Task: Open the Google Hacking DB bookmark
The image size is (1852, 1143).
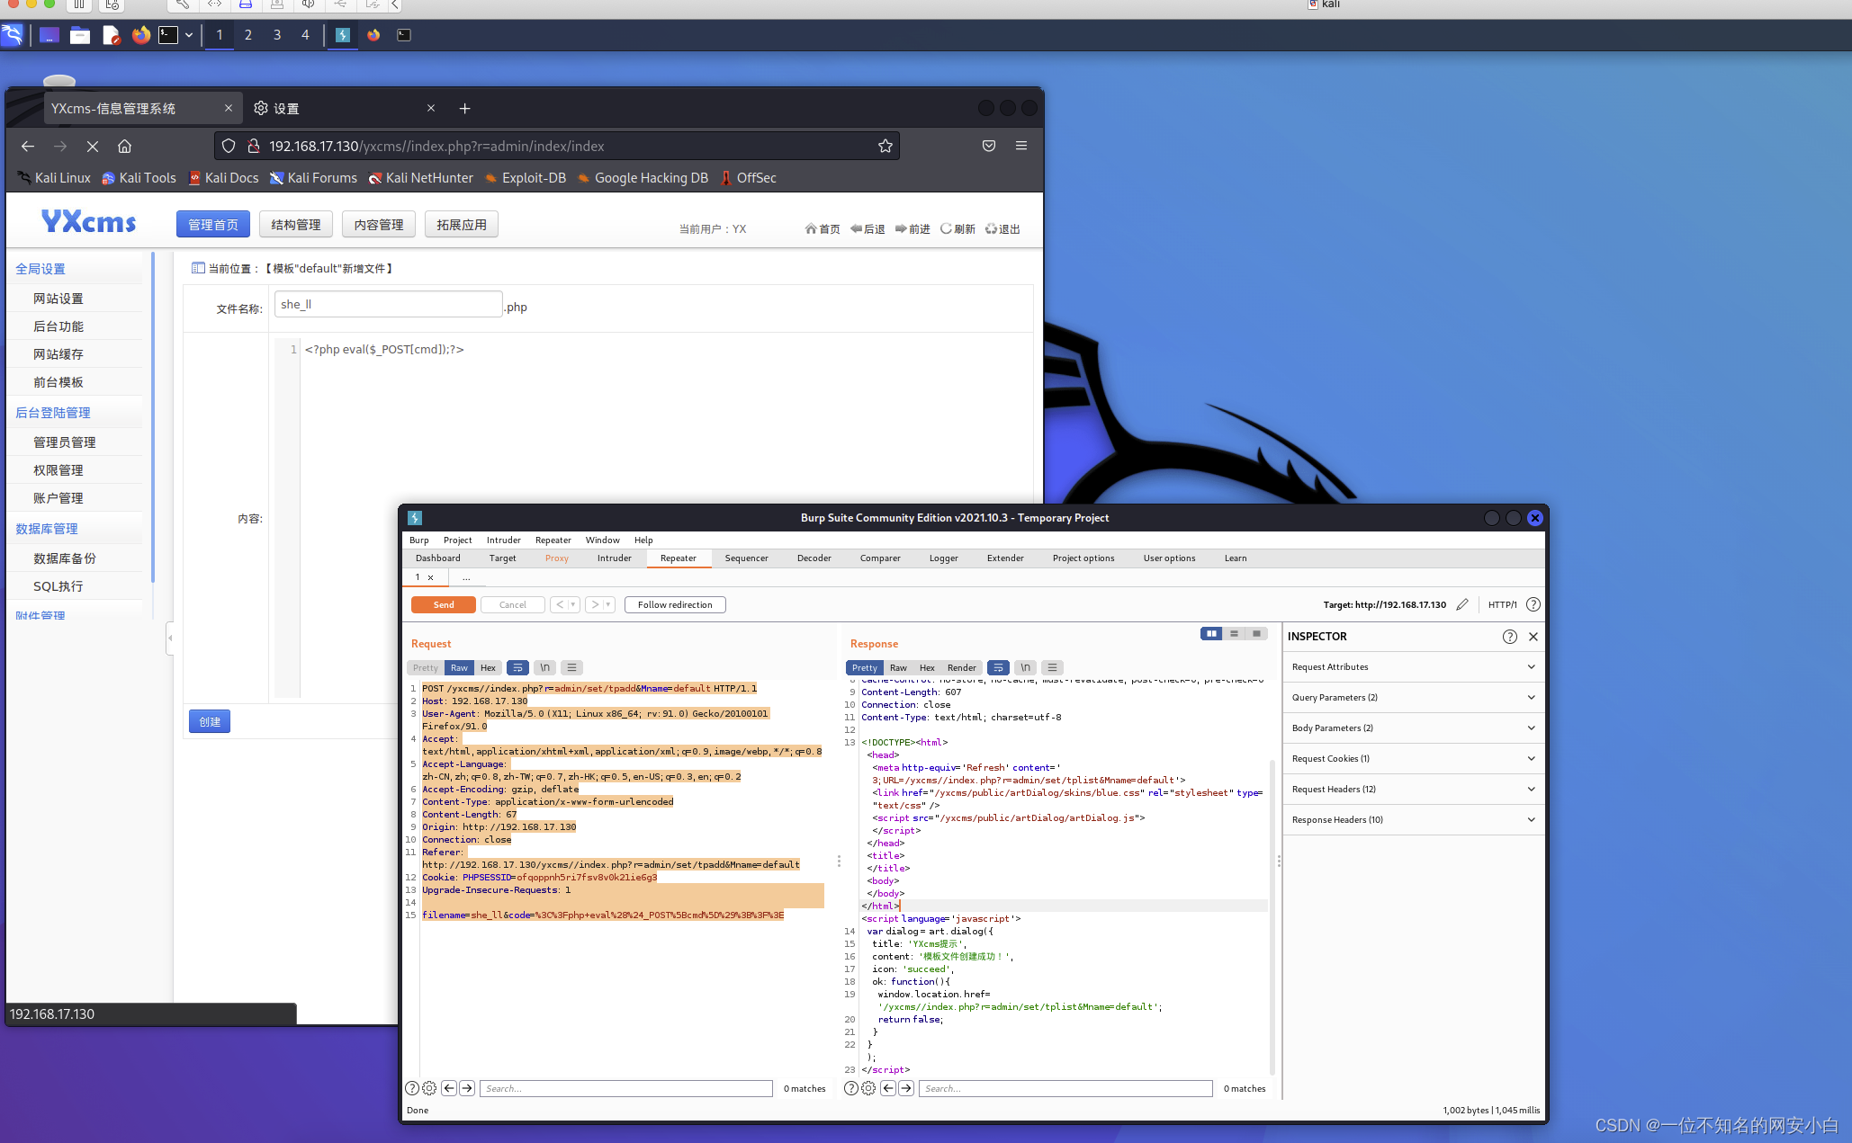Action: pyautogui.click(x=643, y=178)
